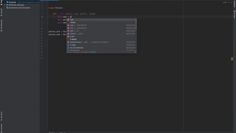This screenshot has width=236, height=133.
Task: Click the warnings count inspection indicator
Action: click(225, 2)
